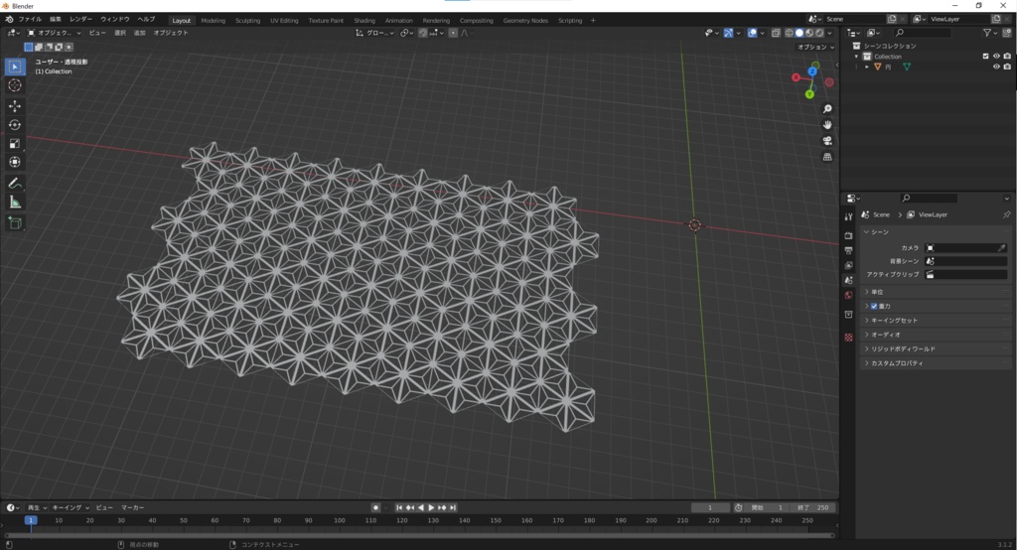
Task: Open the 追加 menu in viewport header
Action: pyautogui.click(x=139, y=33)
